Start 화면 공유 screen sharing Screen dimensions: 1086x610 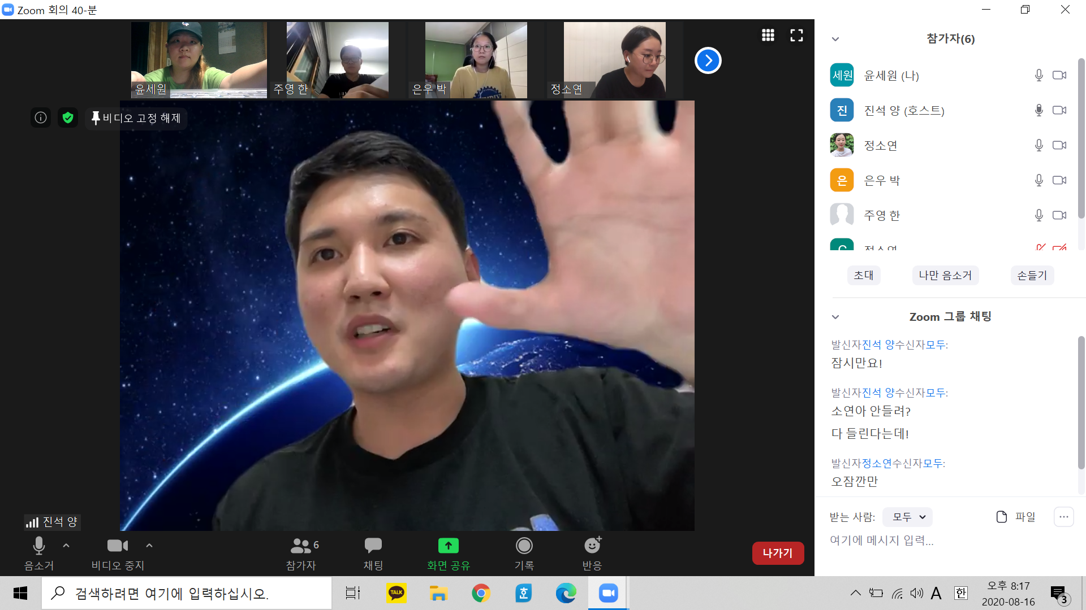[x=449, y=553]
